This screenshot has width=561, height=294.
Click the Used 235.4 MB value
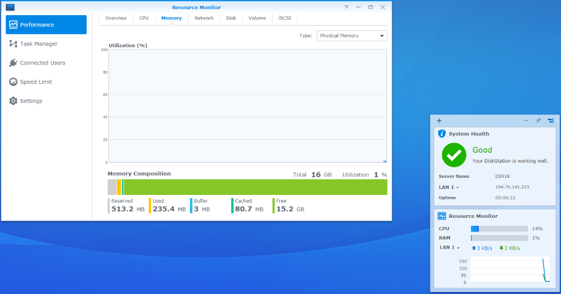[169, 209]
